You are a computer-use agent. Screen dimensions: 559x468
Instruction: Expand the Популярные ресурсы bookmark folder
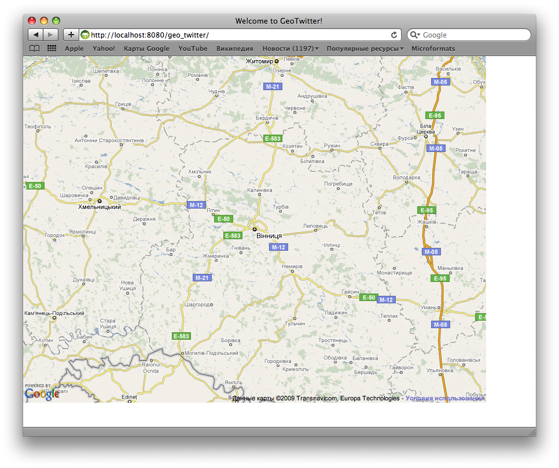pyautogui.click(x=365, y=49)
